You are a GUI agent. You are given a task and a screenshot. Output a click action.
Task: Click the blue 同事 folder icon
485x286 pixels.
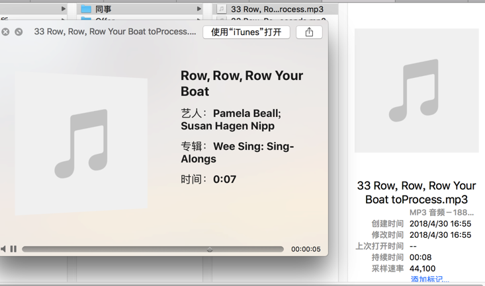coord(86,9)
